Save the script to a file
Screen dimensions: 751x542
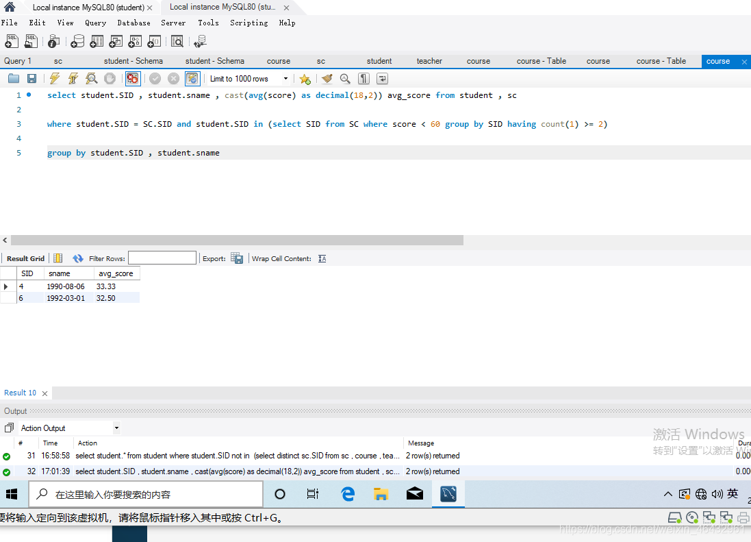coord(31,79)
